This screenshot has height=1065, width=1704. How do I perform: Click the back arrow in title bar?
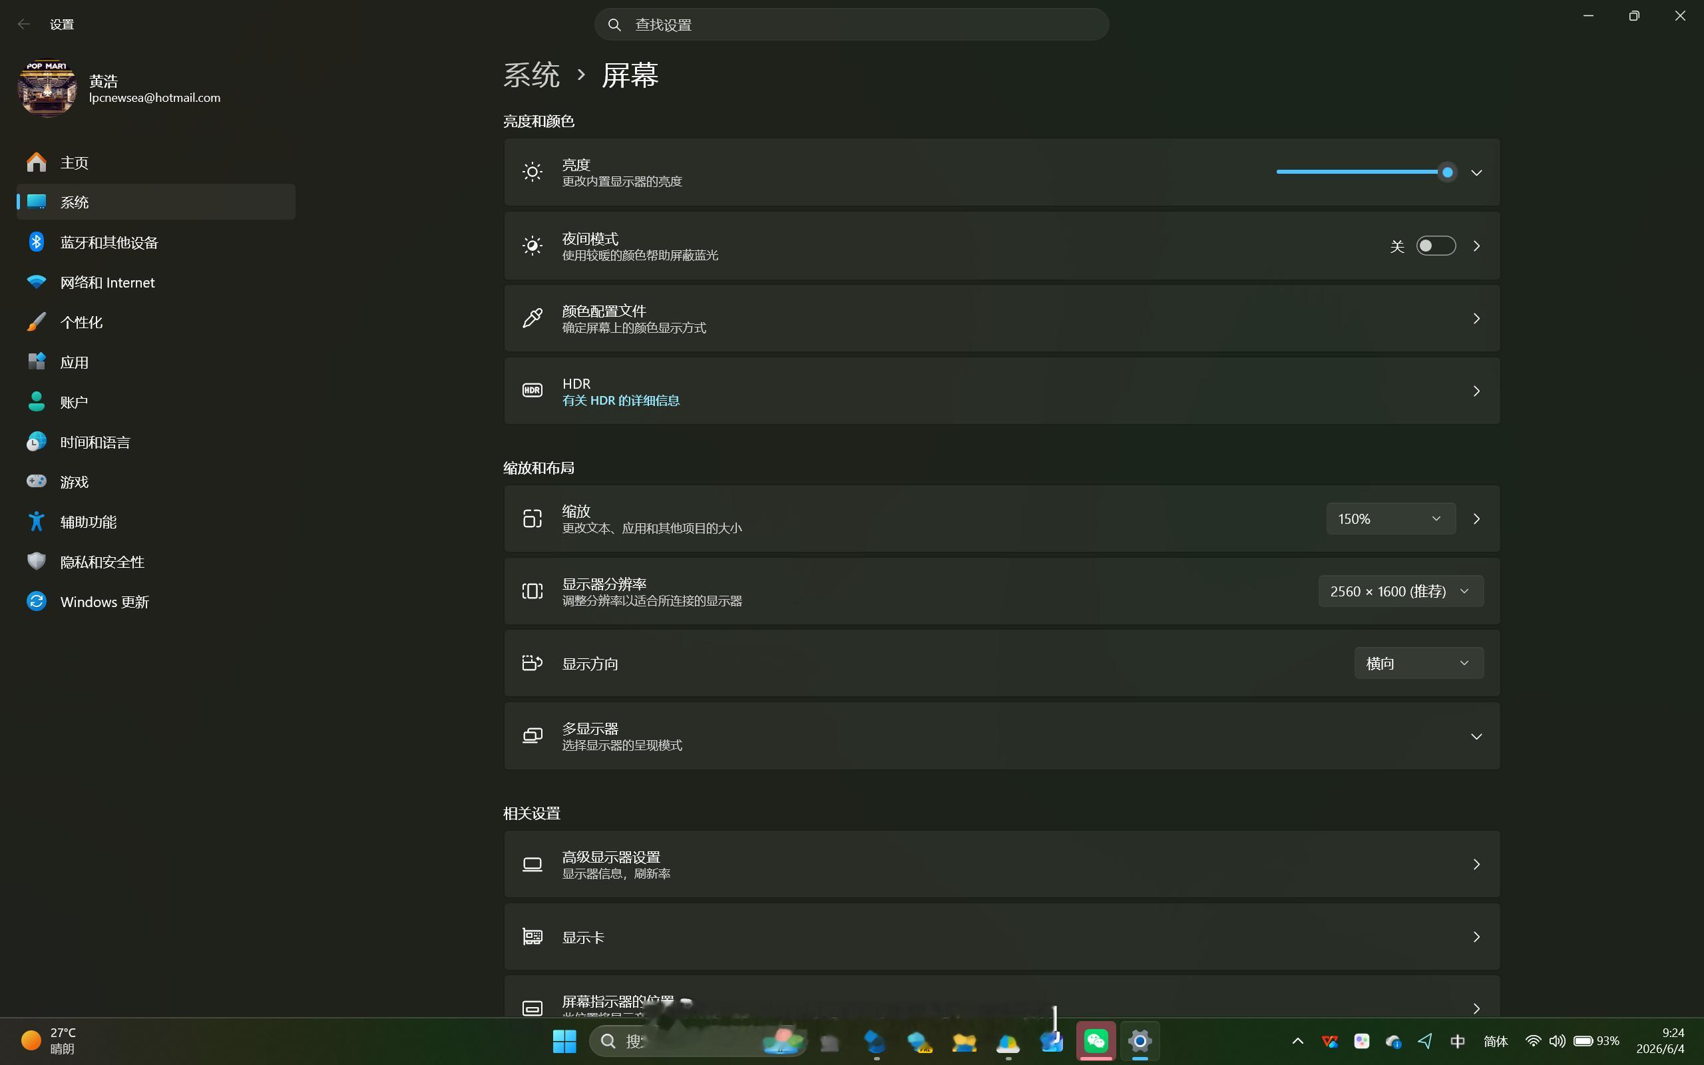point(24,24)
